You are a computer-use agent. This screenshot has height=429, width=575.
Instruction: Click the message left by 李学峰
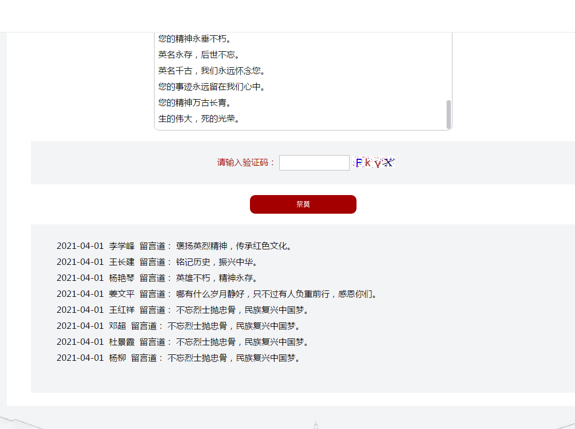tap(235, 246)
